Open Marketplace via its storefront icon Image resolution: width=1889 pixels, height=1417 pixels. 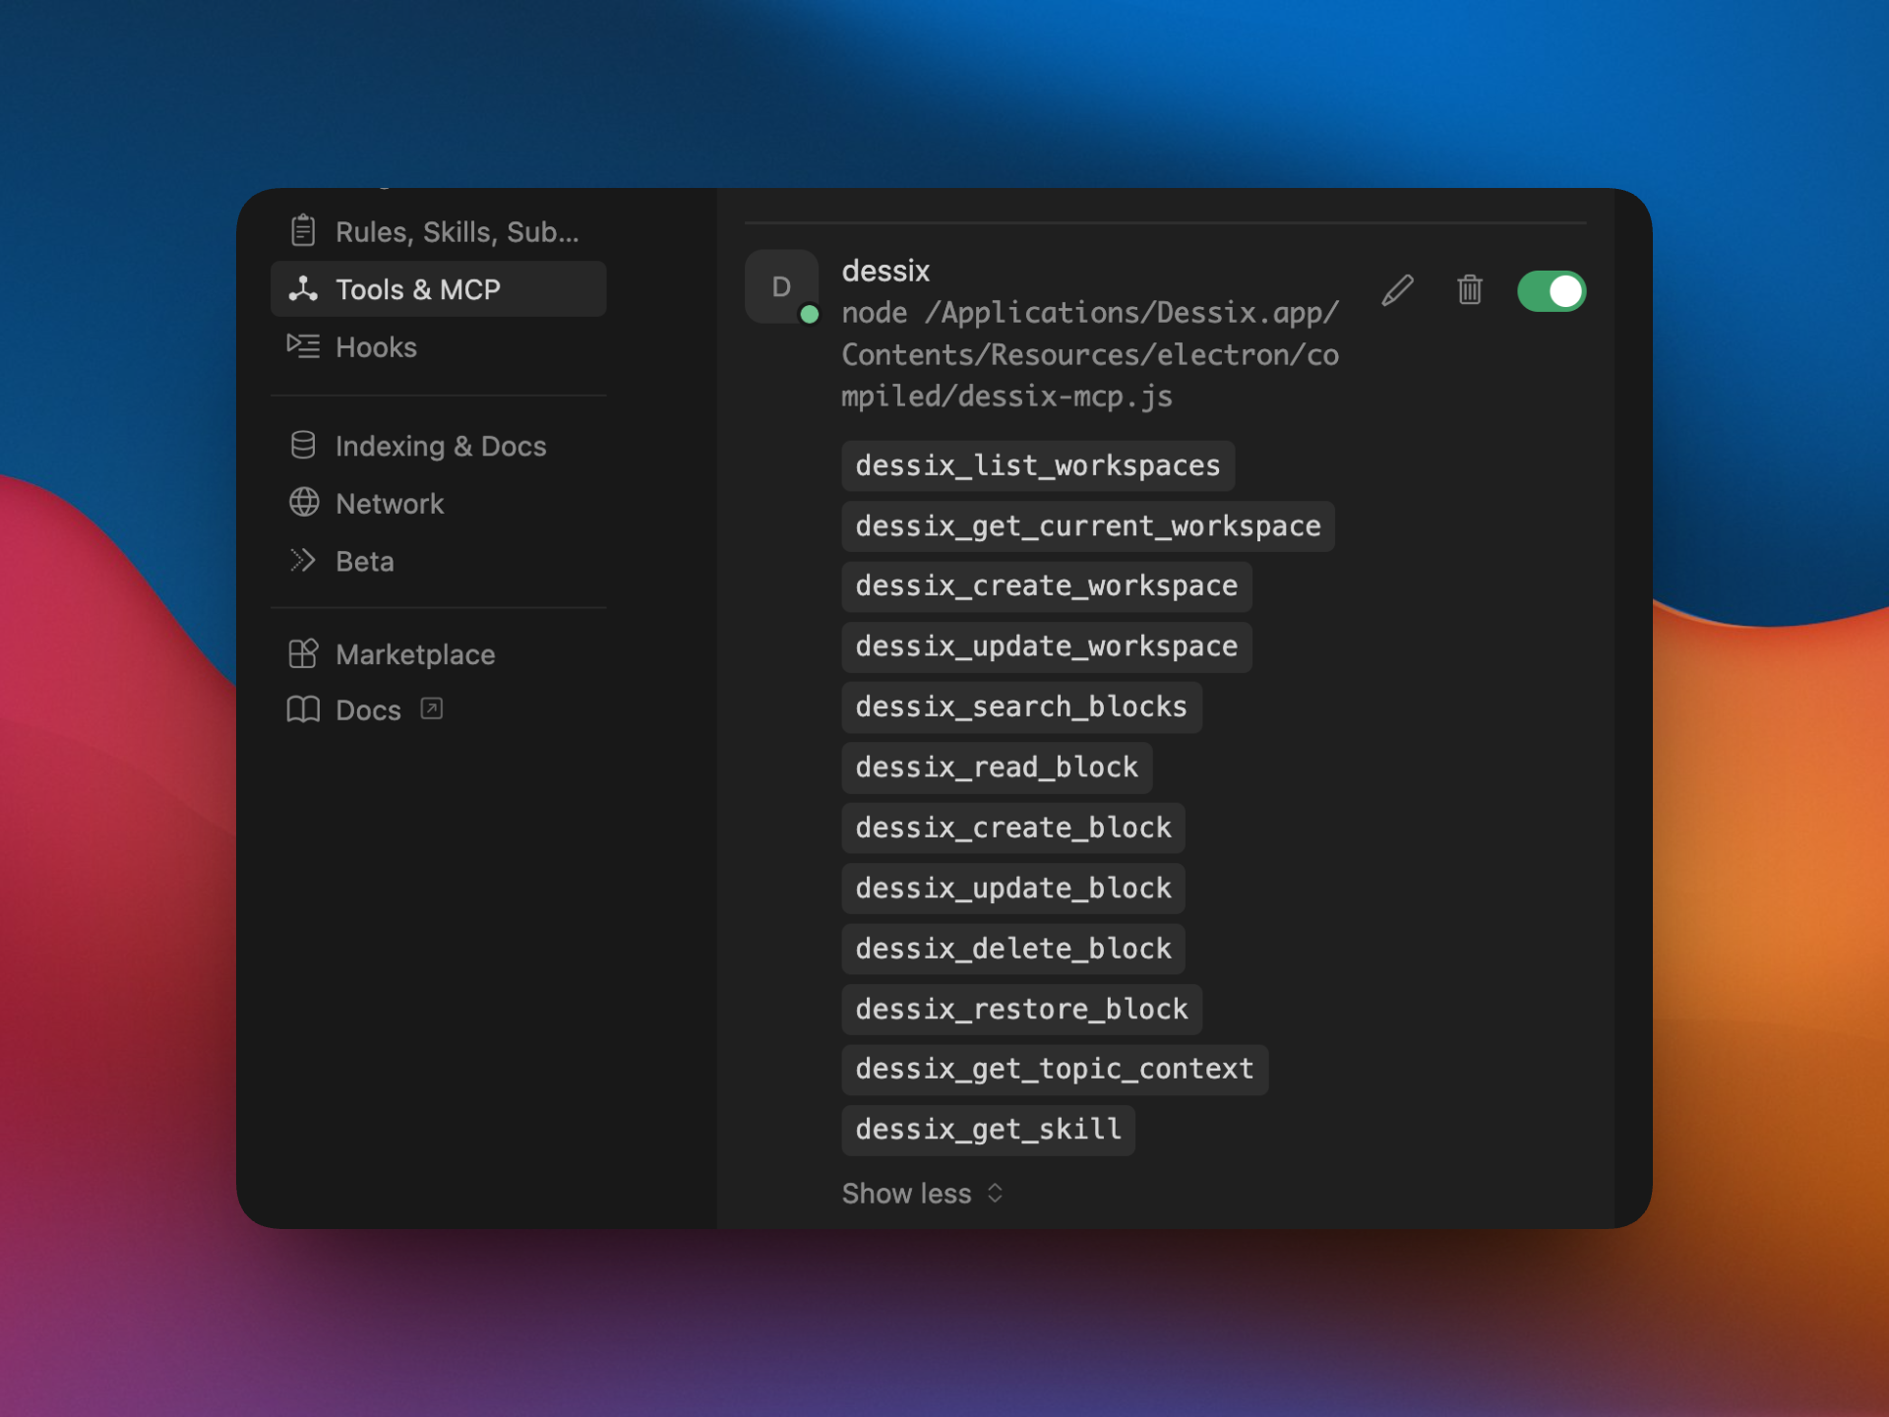point(303,653)
